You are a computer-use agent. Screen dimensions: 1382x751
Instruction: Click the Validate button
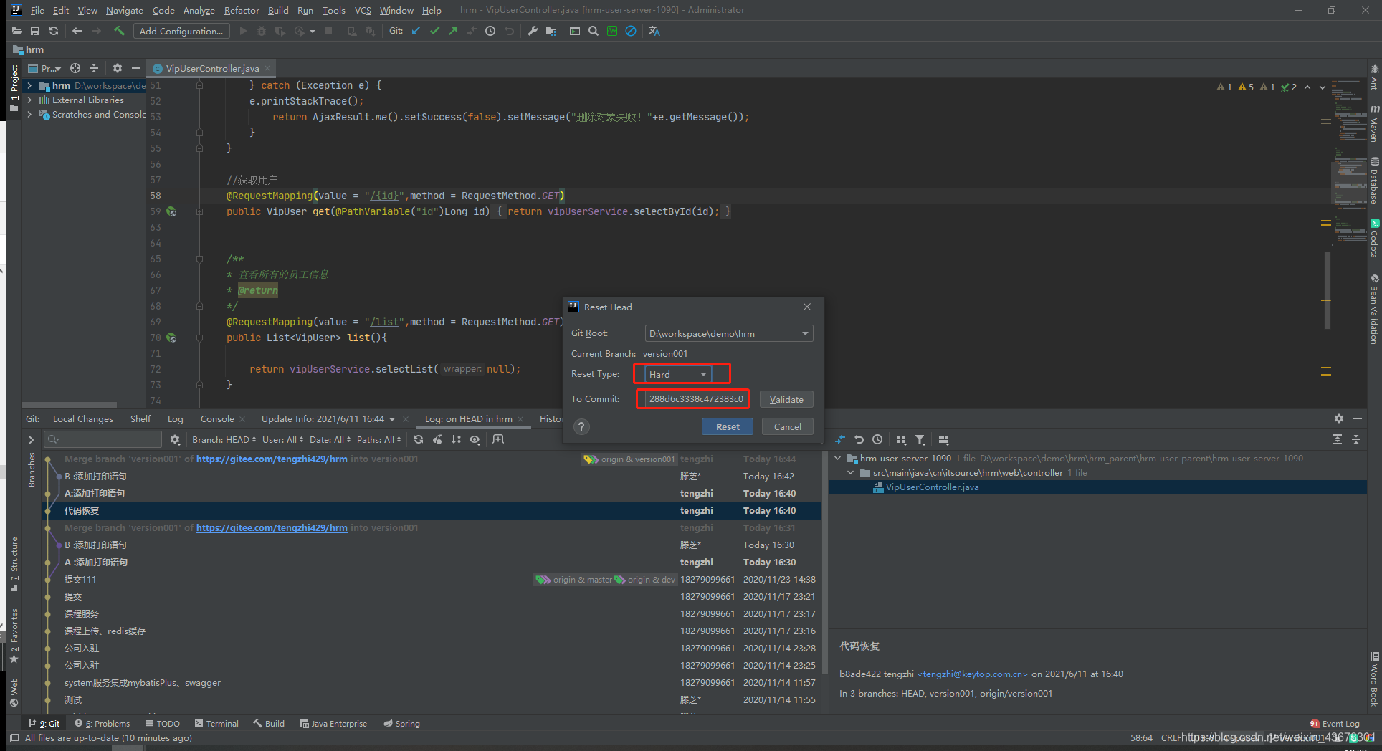pos(786,399)
